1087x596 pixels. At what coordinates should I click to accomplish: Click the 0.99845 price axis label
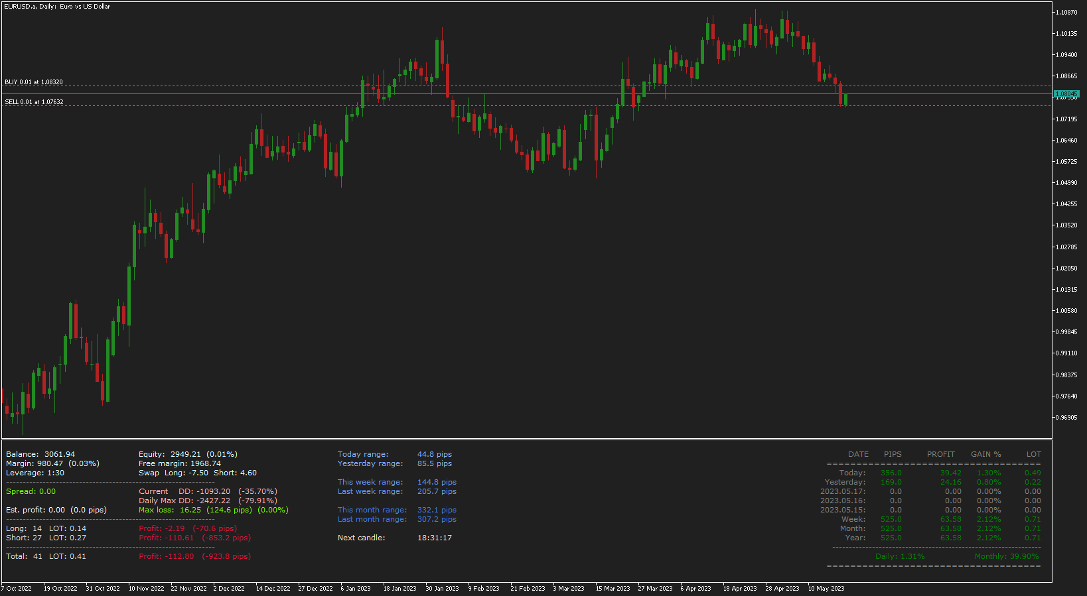(1066, 332)
